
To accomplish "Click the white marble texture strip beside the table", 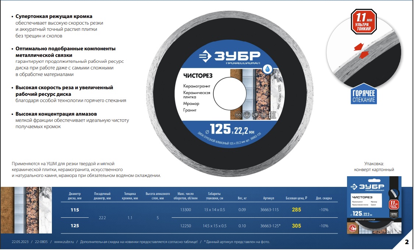I will pyautogui.click(x=45, y=210).
